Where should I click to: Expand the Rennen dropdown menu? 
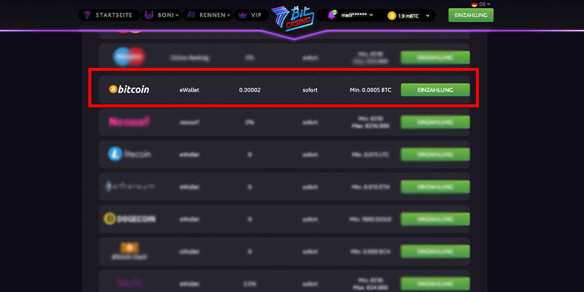point(208,15)
